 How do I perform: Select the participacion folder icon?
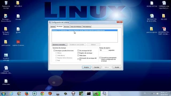6,43
